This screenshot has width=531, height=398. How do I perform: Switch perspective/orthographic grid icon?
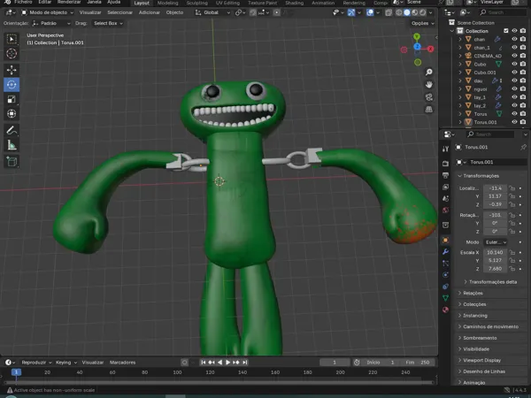click(x=428, y=110)
